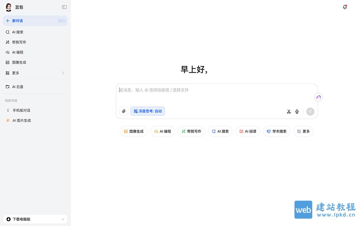Click the purple floating assistant icon
This screenshot has height=226, width=363.
318,97
